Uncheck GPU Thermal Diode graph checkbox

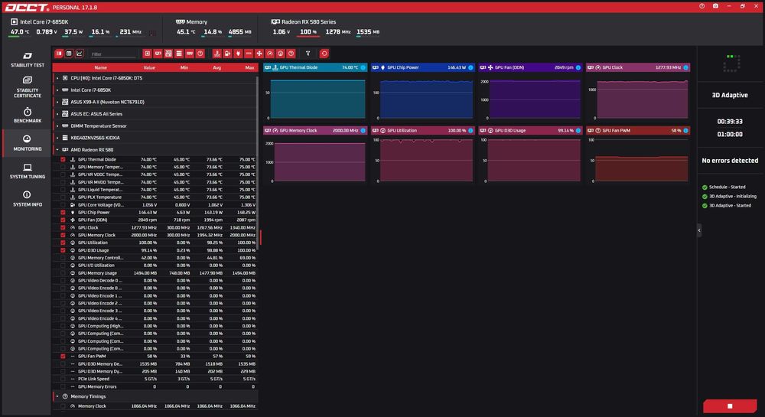tap(63, 159)
